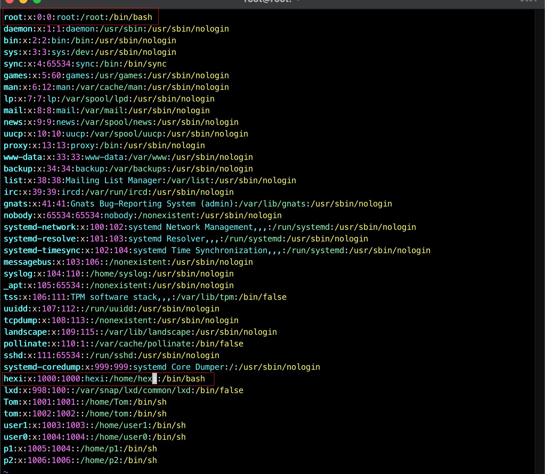This screenshot has height=474, width=545.
Task: Click the root:x:0:0 line
Action: click(78, 17)
